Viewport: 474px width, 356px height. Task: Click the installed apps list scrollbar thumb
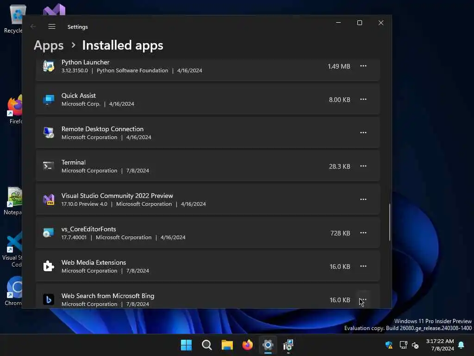pyautogui.click(x=390, y=222)
